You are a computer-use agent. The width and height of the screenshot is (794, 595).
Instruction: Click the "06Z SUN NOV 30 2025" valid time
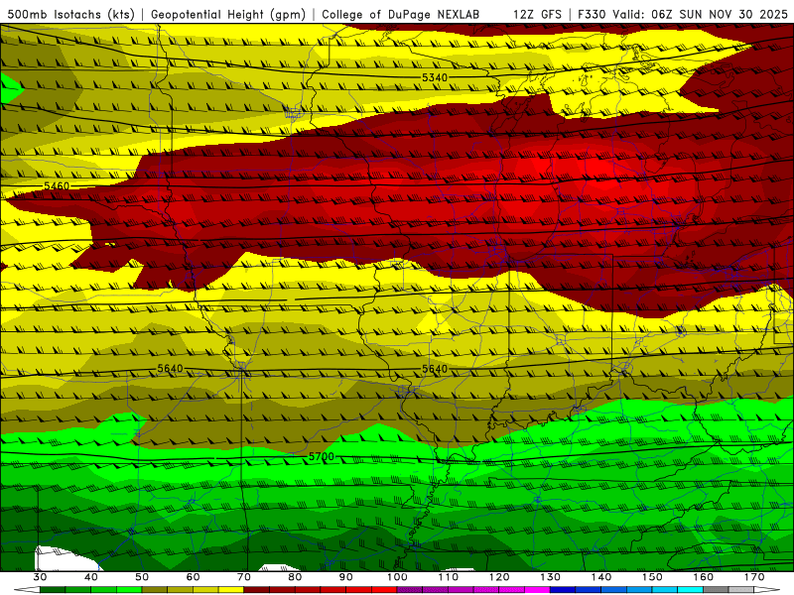pos(720,14)
